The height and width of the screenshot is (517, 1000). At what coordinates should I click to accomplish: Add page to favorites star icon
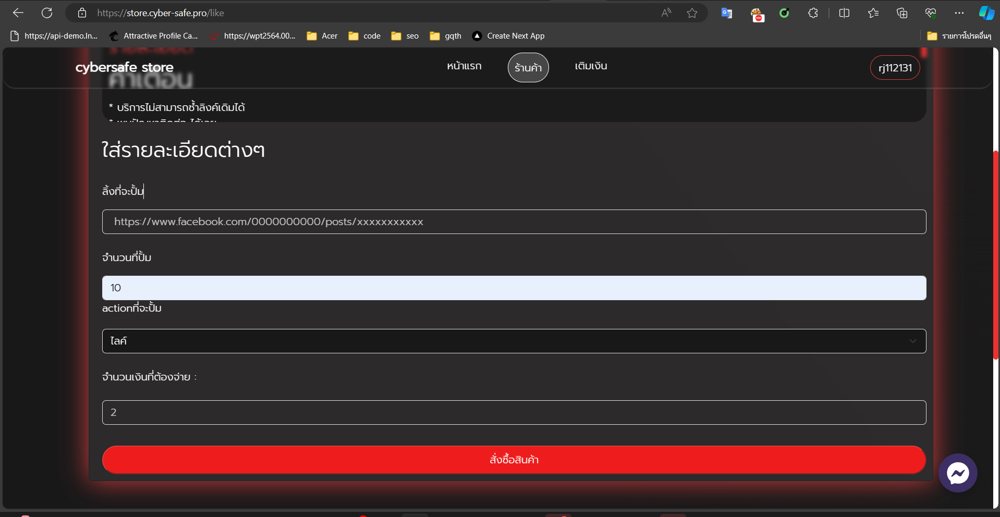(692, 13)
